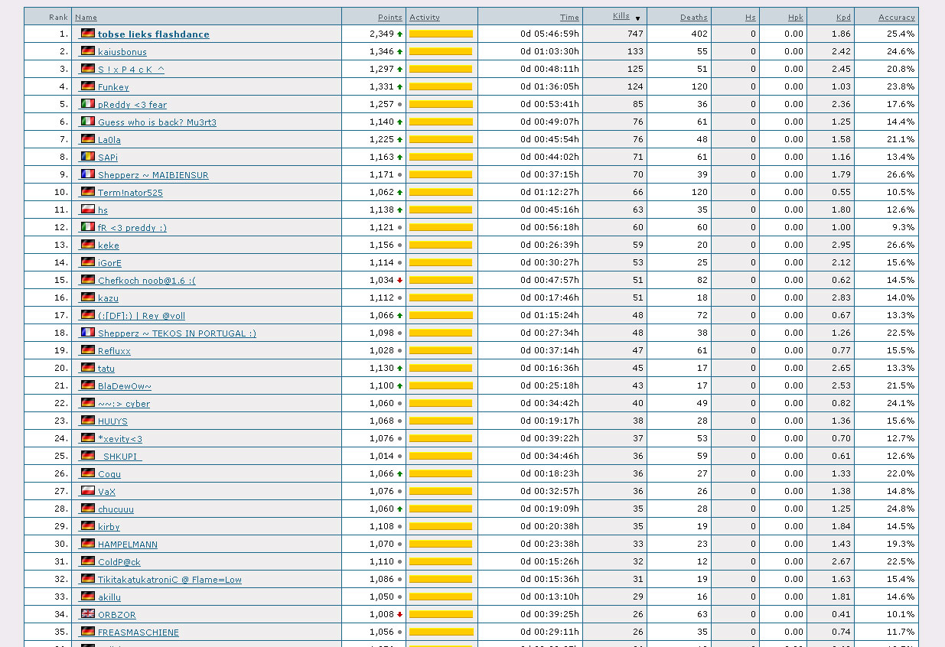Click the Activity column header
This screenshot has width=945, height=647.
pos(425,17)
